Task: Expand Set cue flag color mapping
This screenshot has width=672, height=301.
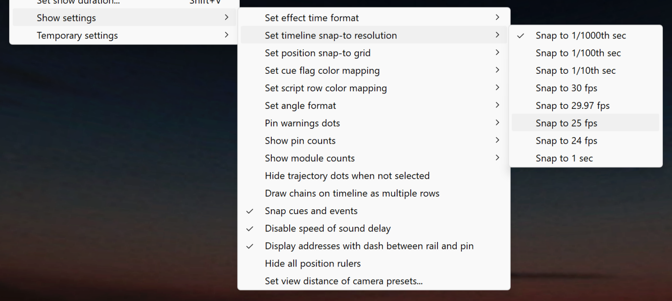Action: (x=322, y=71)
